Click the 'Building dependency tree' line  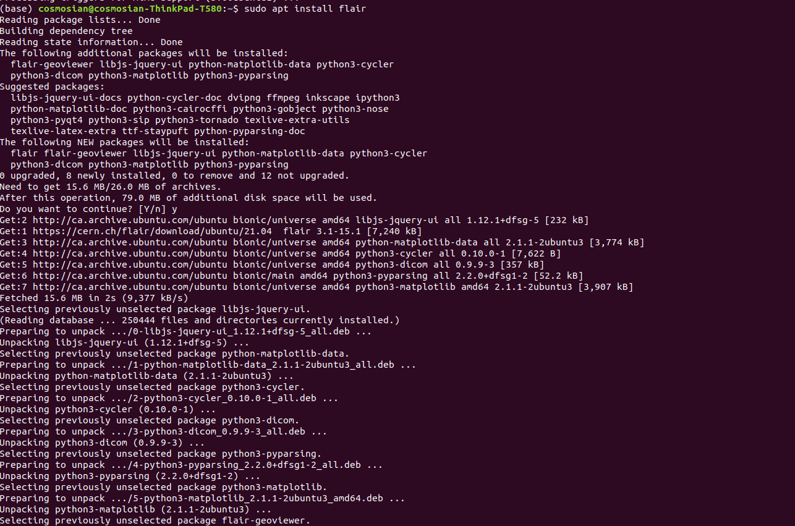pyautogui.click(x=66, y=31)
